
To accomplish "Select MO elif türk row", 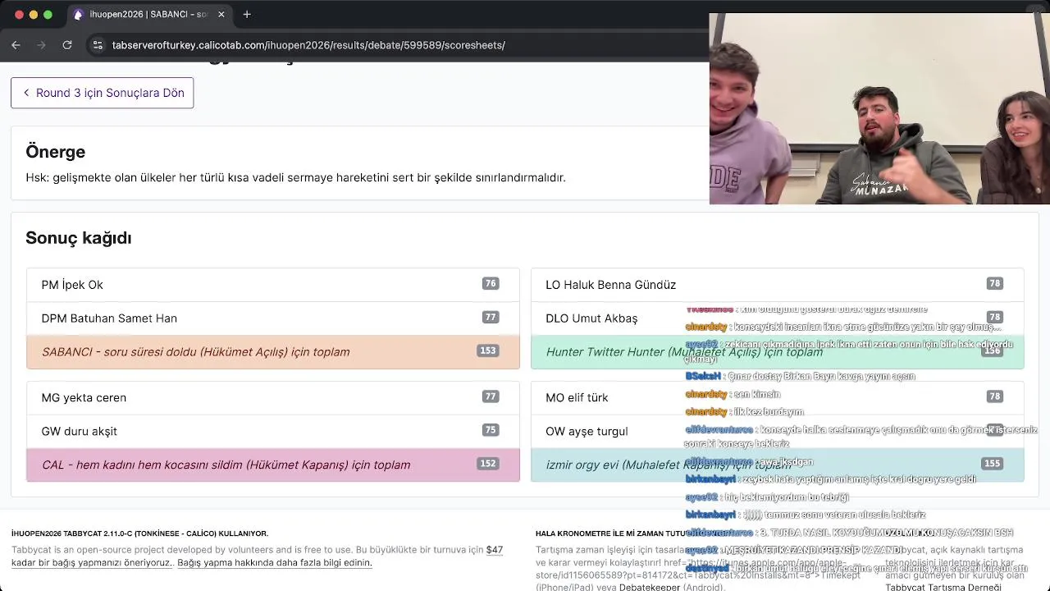I will pos(778,397).
